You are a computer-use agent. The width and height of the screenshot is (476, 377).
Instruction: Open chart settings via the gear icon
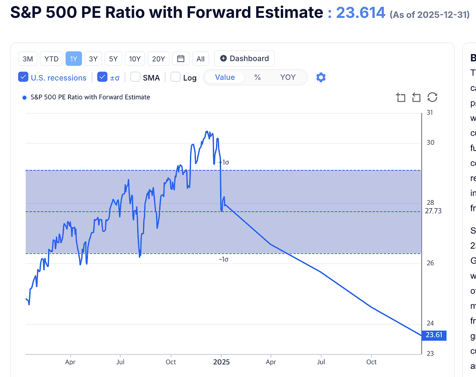coord(321,77)
